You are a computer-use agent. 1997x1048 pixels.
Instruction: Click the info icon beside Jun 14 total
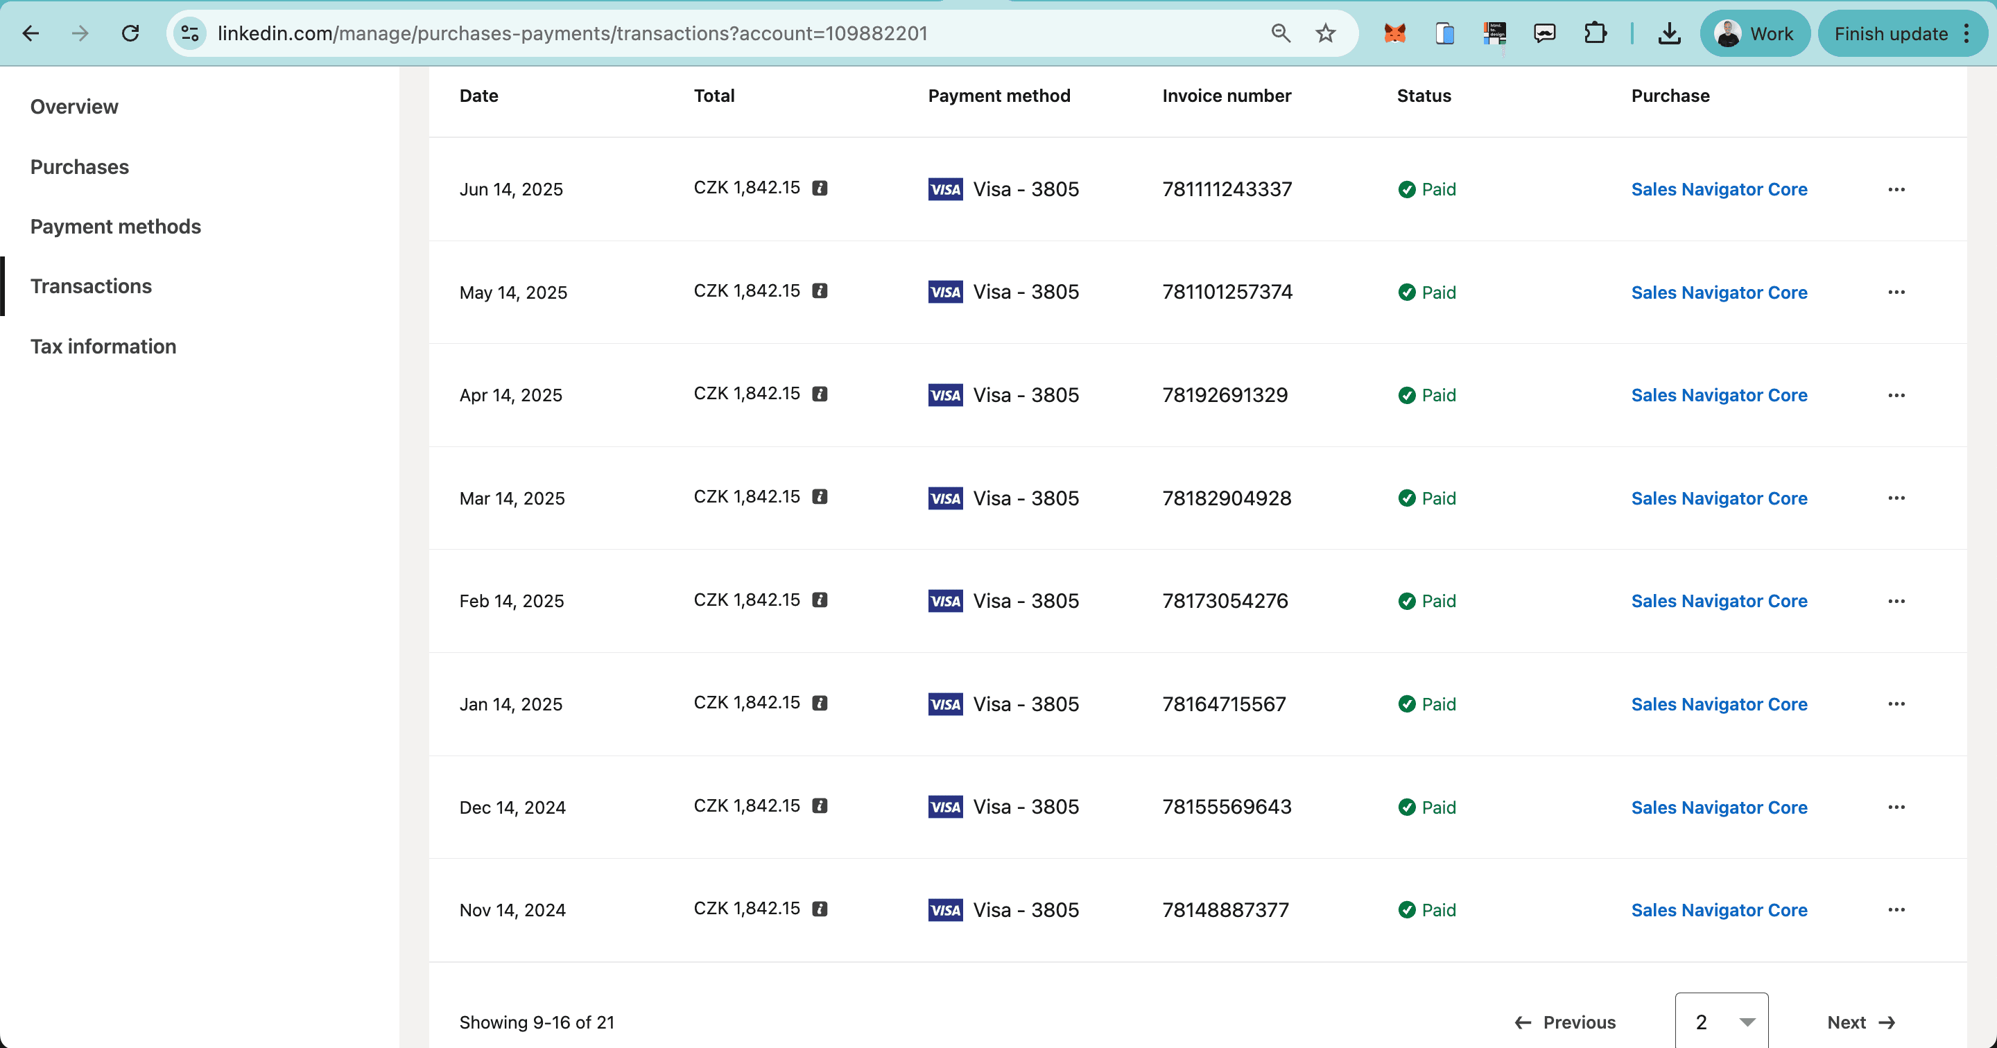820,188
